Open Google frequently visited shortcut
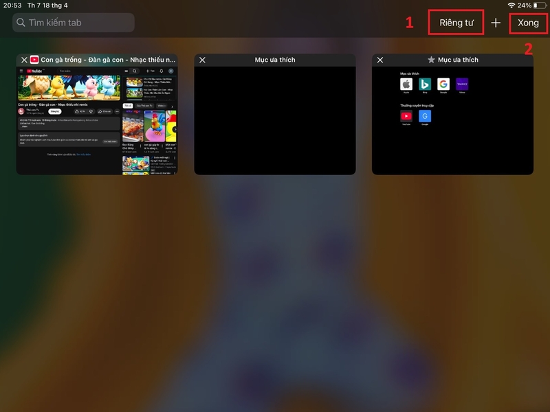 425,116
